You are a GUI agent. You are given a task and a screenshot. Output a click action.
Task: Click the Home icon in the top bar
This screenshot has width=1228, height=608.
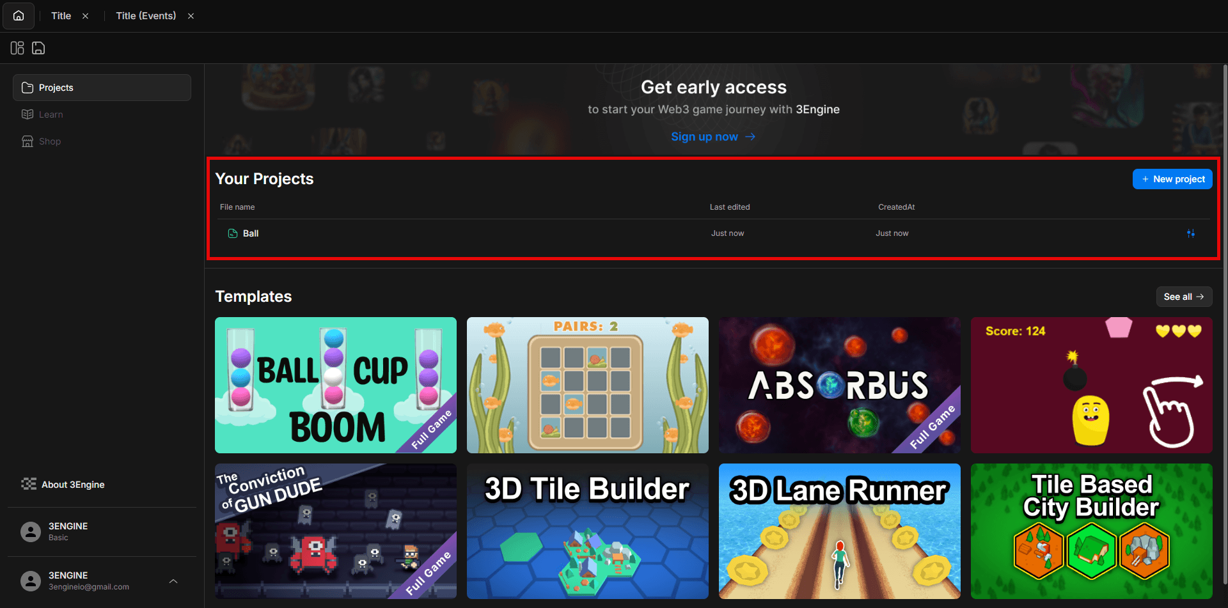tap(18, 15)
